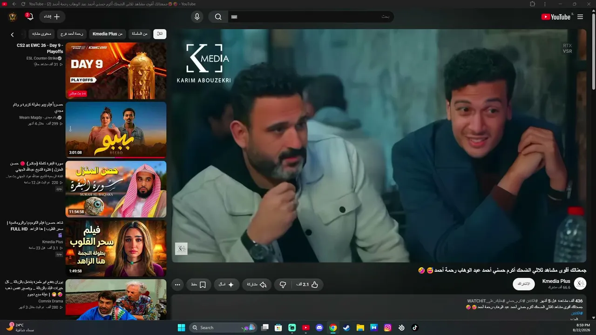Open the Kmedia Plus channel avatar
Image resolution: width=596 pixels, height=335 pixels.
pyautogui.click(x=580, y=283)
